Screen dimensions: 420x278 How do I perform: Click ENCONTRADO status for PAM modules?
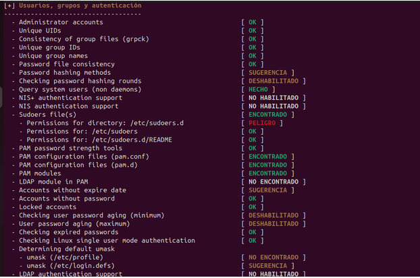pos(271,173)
